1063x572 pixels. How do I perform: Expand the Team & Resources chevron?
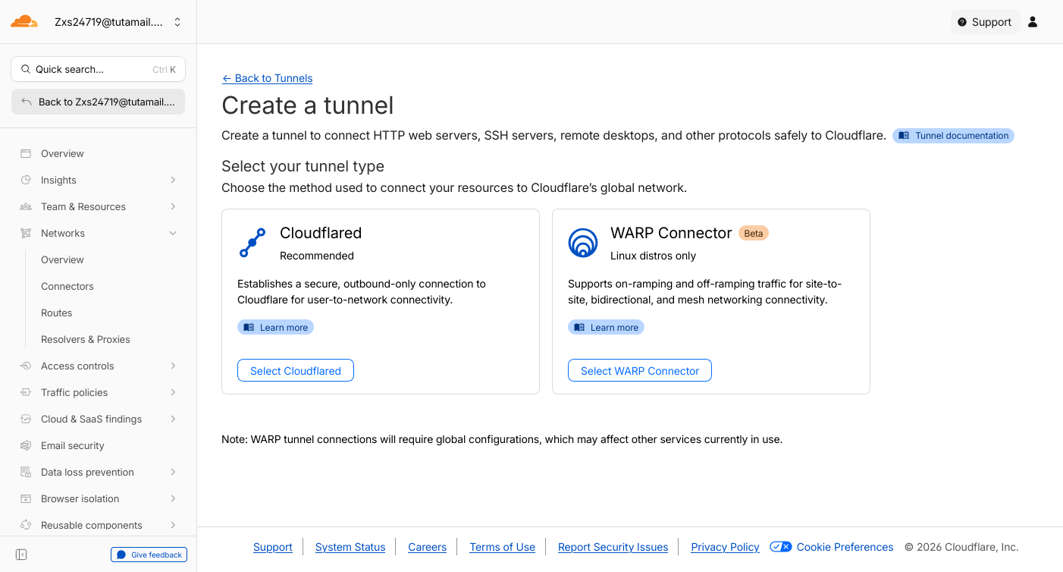tap(173, 206)
